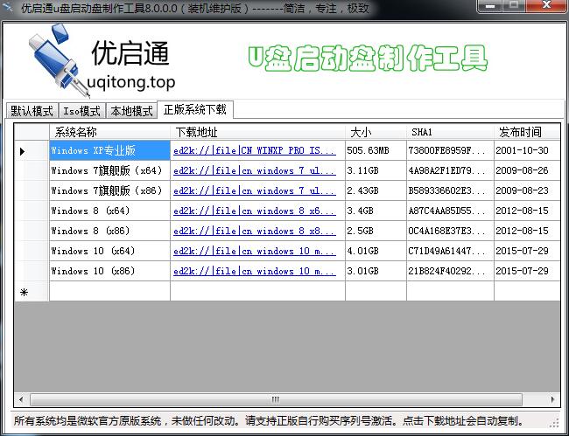Select the 正版系统下载 tab
Viewport: 569px width, 436px height.
click(194, 110)
